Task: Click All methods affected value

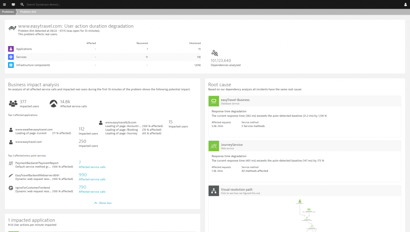Action: pyautogui.click(x=255, y=171)
